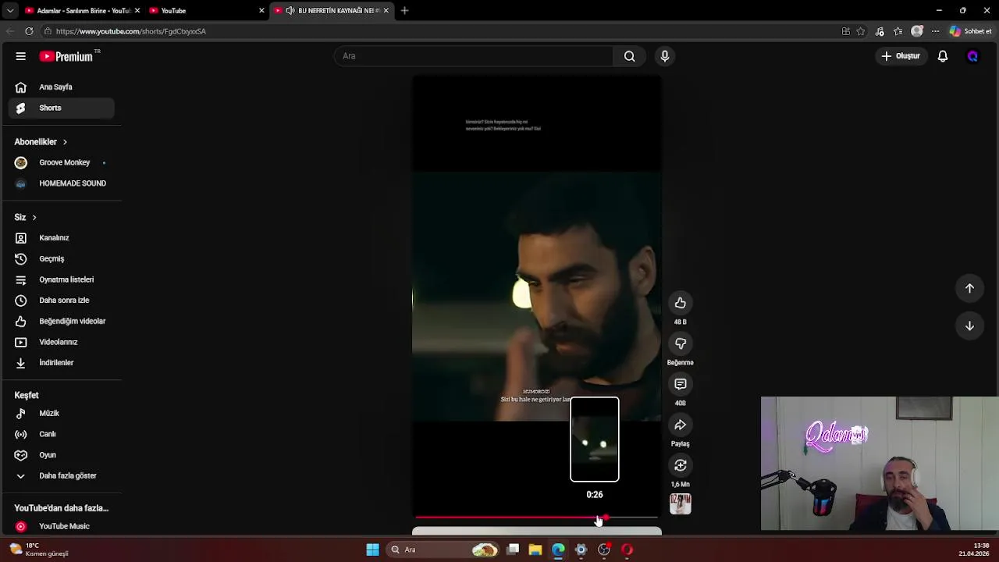Open Copilot Sohbet et button
Image resolution: width=999 pixels, height=562 pixels.
tap(971, 31)
